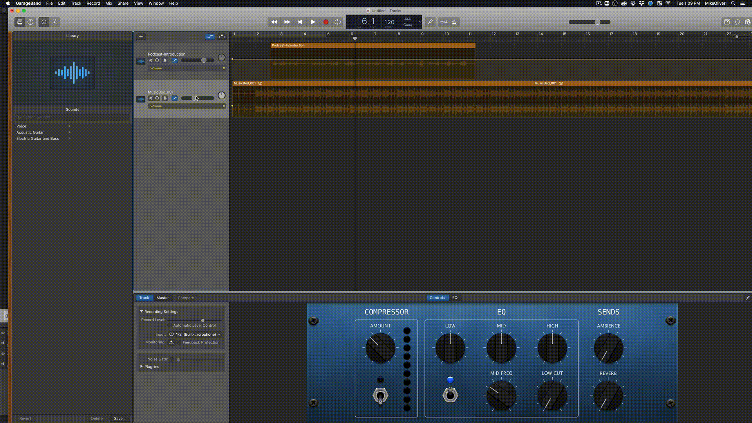The image size is (752, 423).
Task: Open MusicBed_001 Volume automation dropdown
Action: (x=187, y=106)
